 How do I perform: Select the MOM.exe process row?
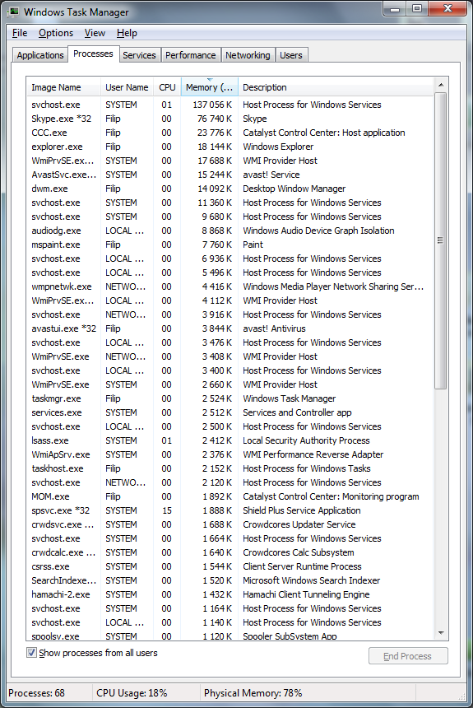[230, 496]
